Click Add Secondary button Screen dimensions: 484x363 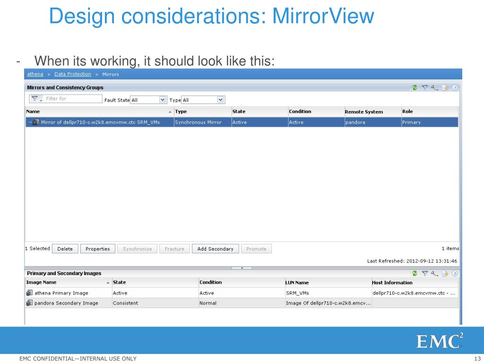click(215, 249)
